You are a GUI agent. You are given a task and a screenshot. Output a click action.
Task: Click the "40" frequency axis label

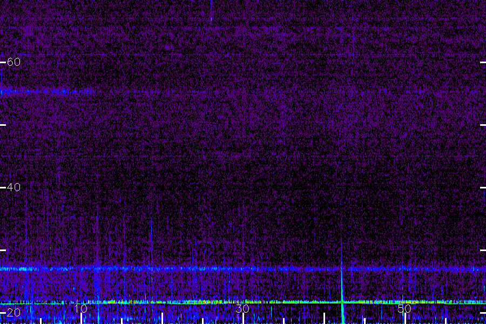(13, 187)
